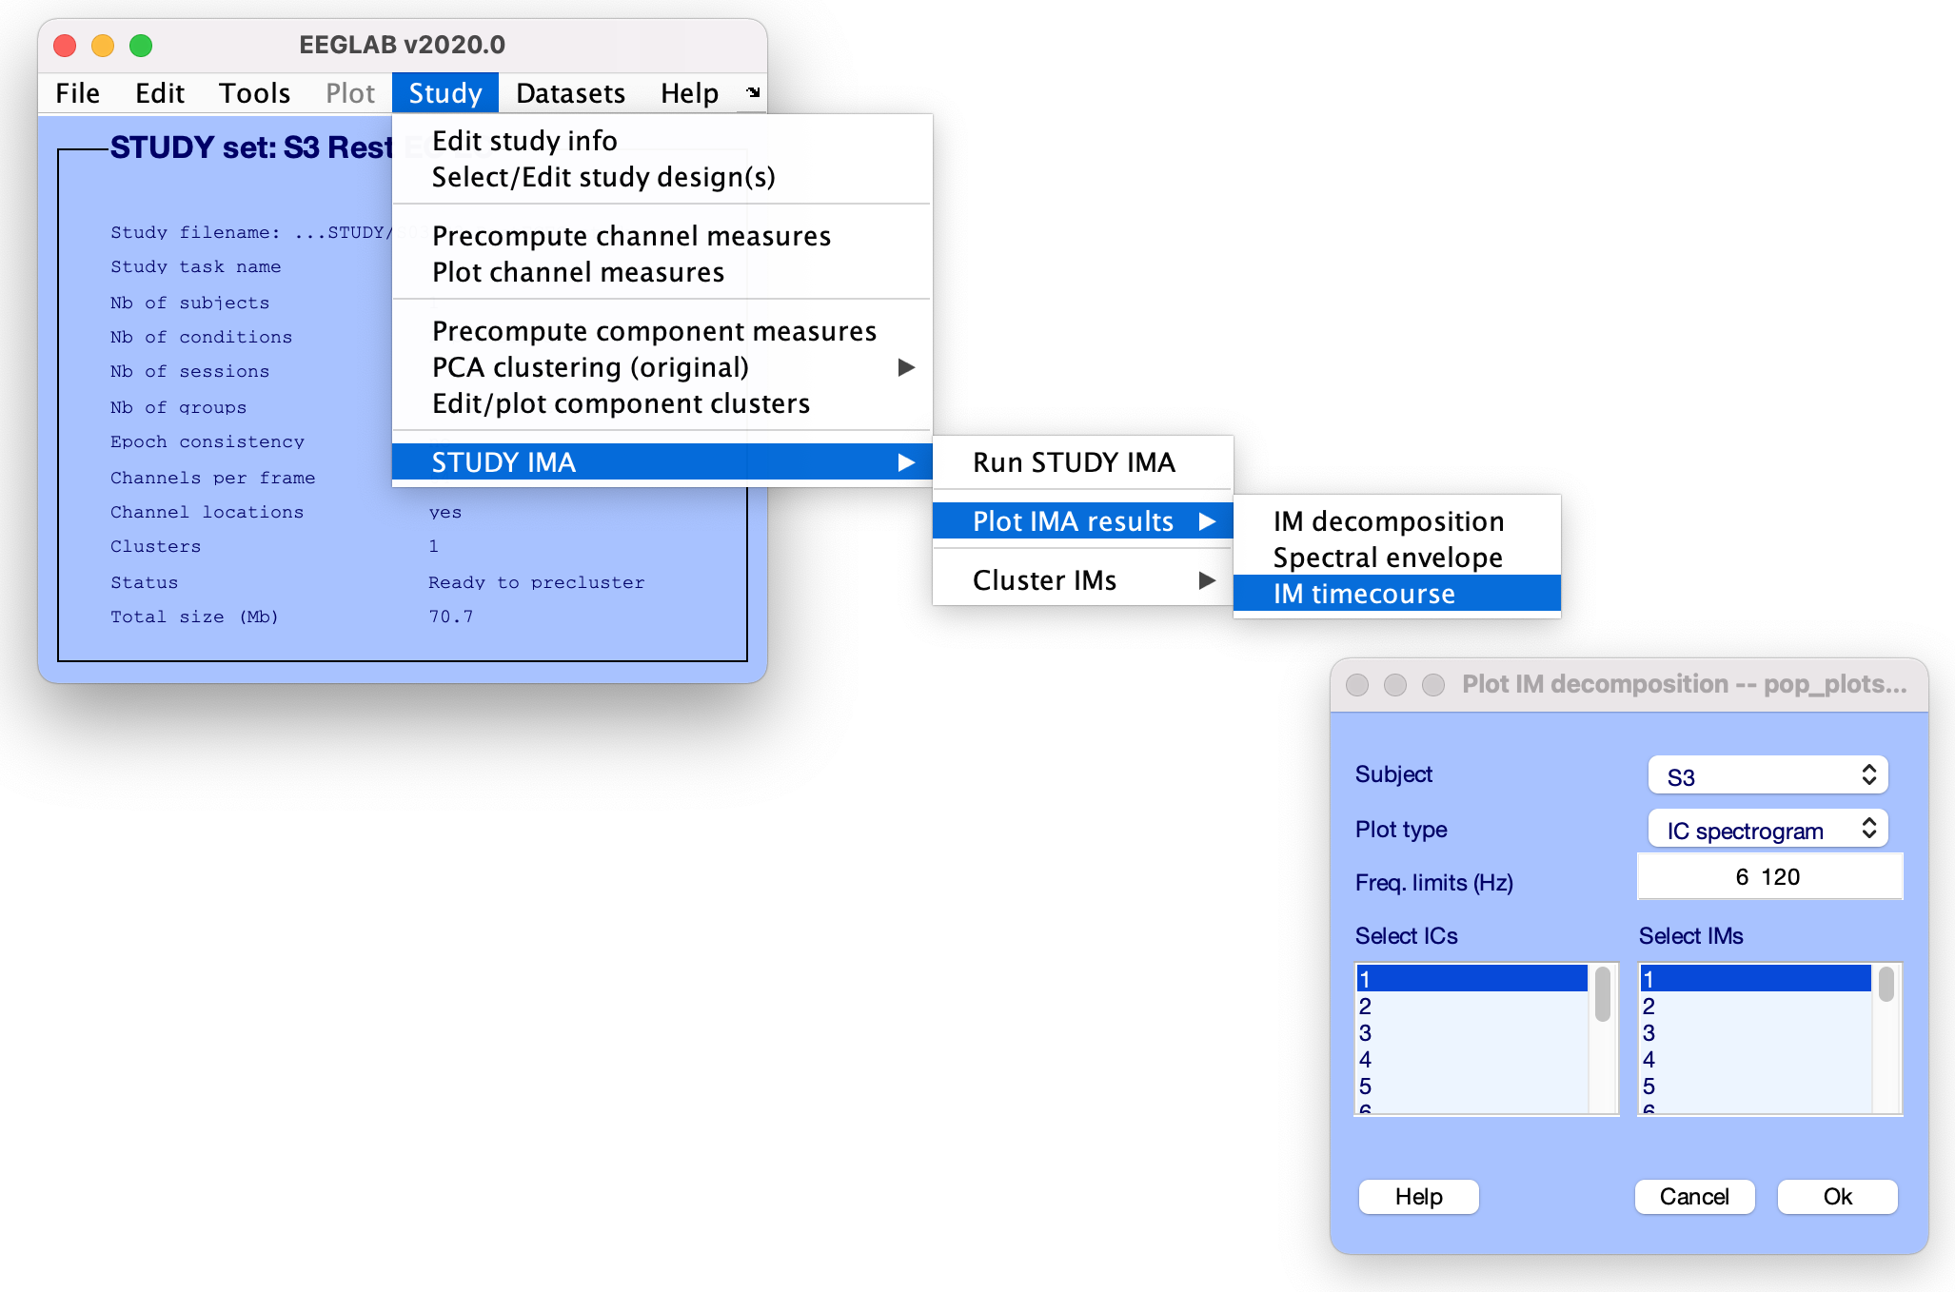
Task: Open the Plot type dropdown showing IC spectrogram
Action: [1767, 830]
